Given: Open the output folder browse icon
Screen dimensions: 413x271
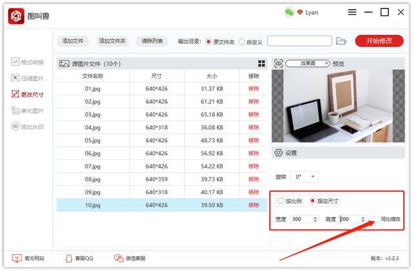Looking at the screenshot, I should tap(341, 41).
